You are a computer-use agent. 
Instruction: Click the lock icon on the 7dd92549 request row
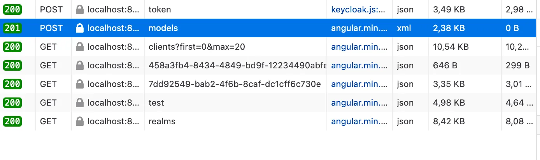(80, 84)
